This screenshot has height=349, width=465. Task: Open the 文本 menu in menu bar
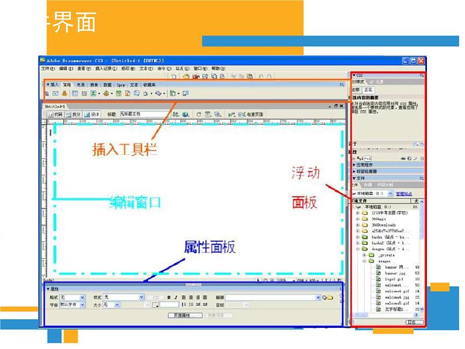click(146, 69)
